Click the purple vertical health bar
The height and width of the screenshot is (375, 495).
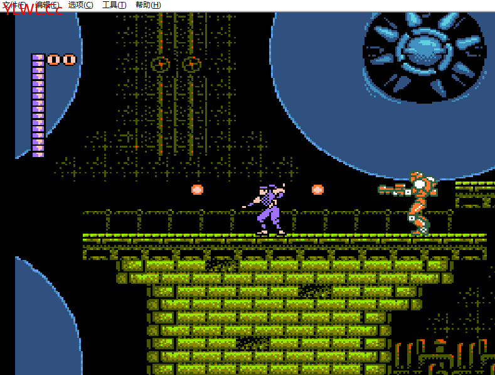coord(38,106)
